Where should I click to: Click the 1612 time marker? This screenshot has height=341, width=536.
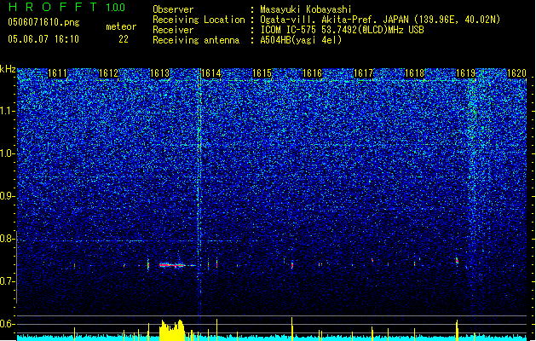pyautogui.click(x=108, y=73)
